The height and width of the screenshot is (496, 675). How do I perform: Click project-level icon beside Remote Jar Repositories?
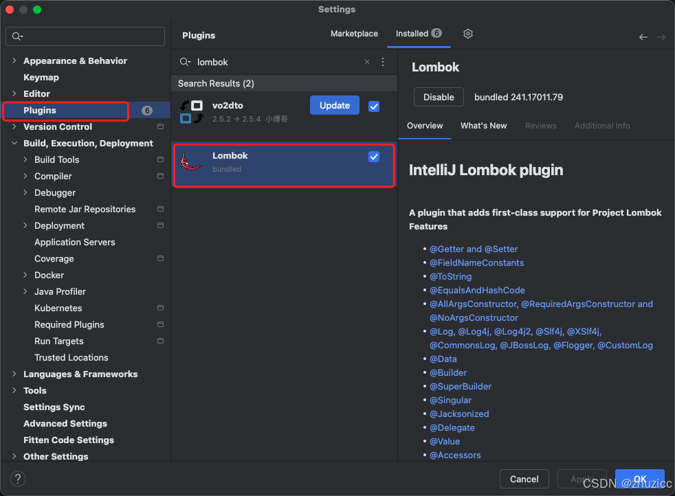(x=161, y=209)
